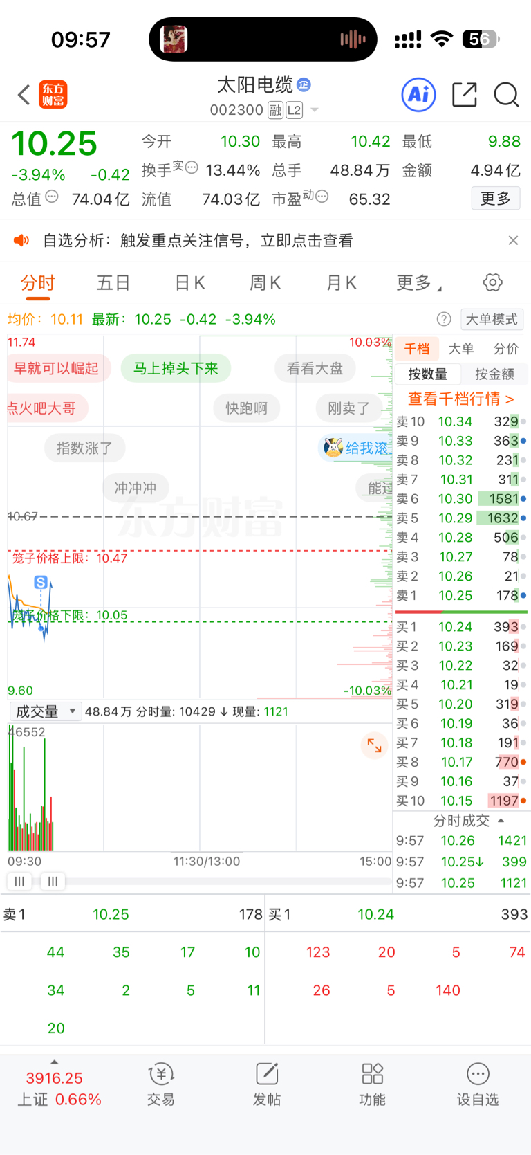Tap the left range handle icon

19,881
